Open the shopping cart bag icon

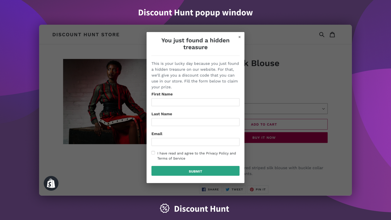332,35
